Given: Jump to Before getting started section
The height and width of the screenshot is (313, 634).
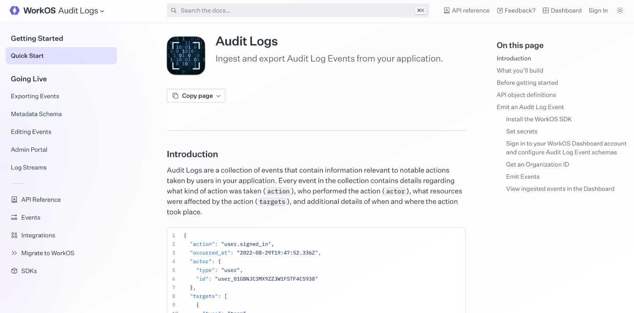Looking at the screenshot, I should (x=527, y=83).
